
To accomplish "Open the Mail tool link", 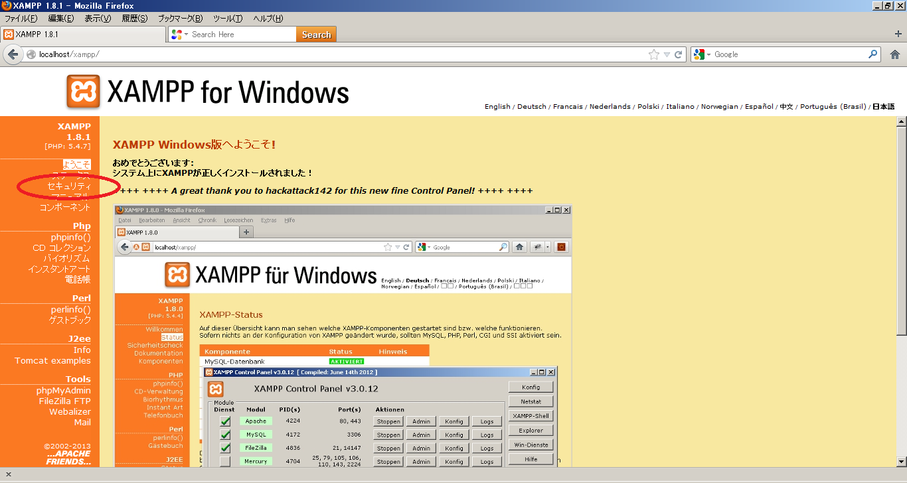I will coord(82,422).
